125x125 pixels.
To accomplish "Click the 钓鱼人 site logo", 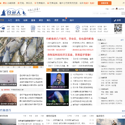I will 14,12.
